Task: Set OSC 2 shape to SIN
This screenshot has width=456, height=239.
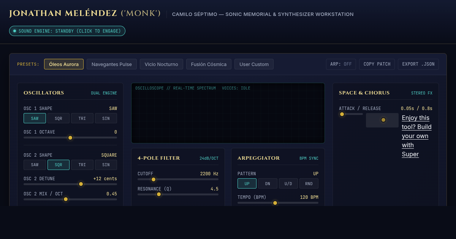Action: [106, 165]
